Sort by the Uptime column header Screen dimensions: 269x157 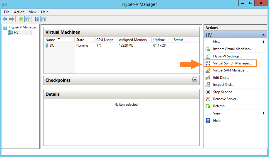coord(162,40)
